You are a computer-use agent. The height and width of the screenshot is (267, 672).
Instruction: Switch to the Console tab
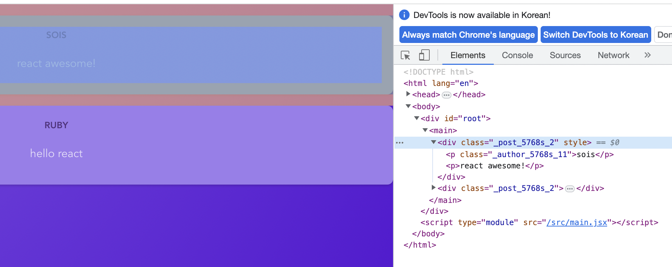point(517,55)
